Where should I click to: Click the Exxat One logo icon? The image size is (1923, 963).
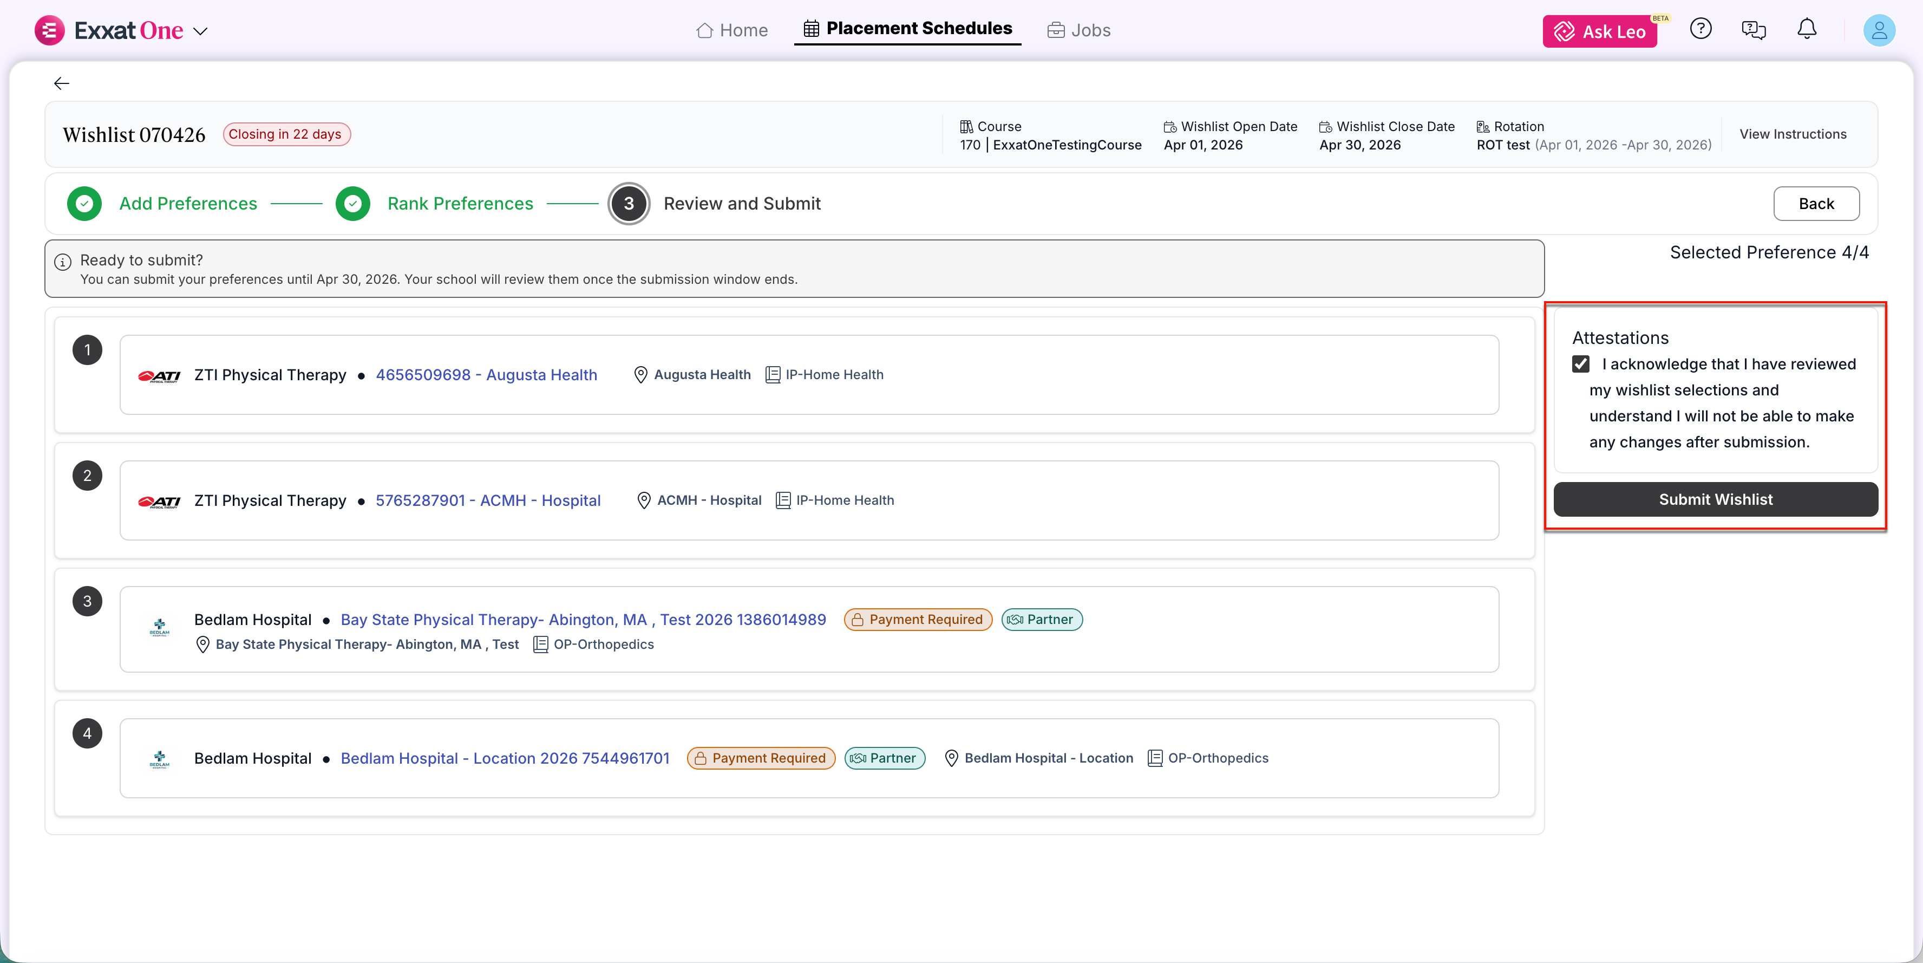(x=49, y=31)
